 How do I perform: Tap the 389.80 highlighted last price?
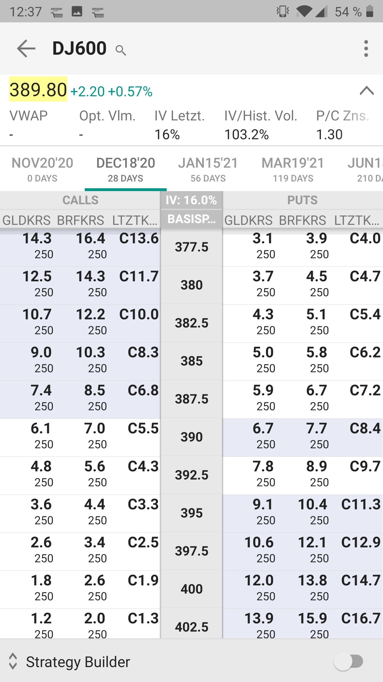point(38,90)
